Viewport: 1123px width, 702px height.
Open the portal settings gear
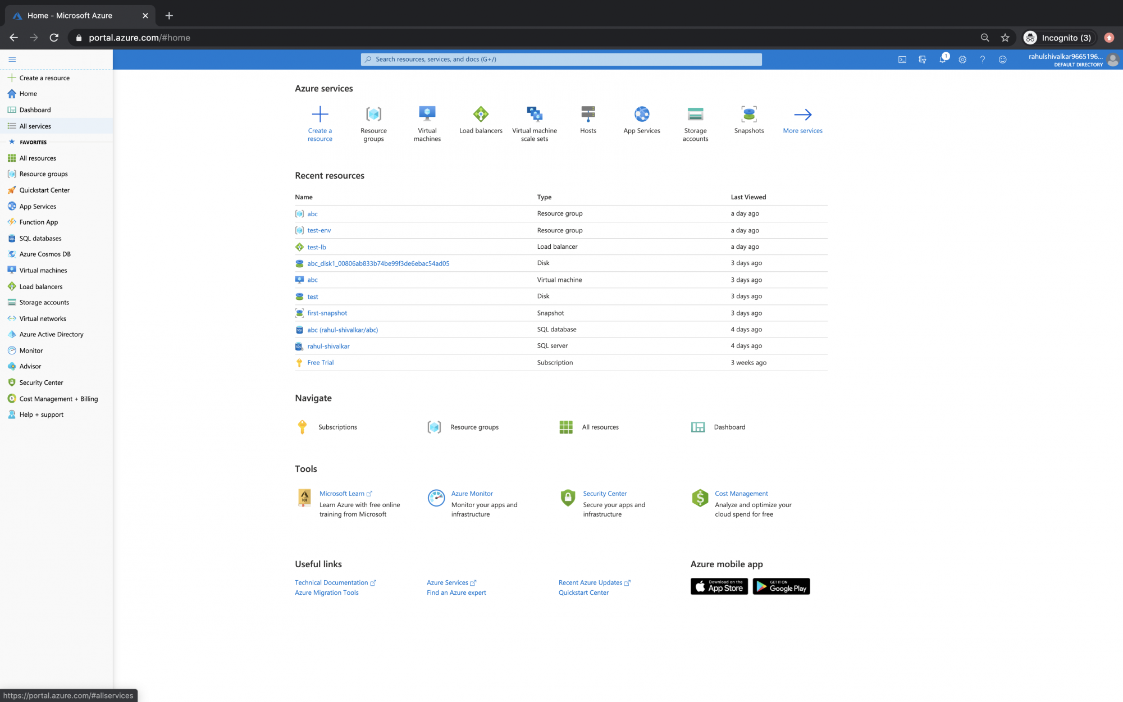pos(962,59)
